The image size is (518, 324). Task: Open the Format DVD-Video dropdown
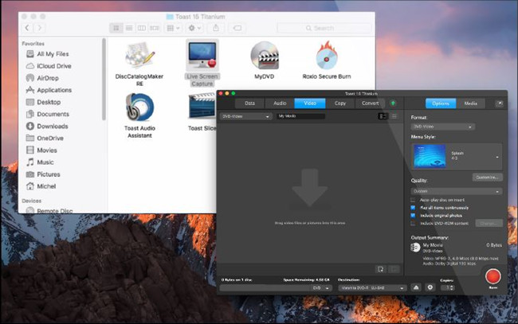coord(442,127)
